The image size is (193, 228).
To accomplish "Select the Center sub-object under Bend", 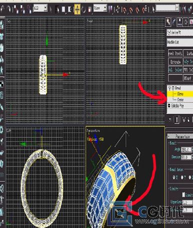I will pos(180,100).
